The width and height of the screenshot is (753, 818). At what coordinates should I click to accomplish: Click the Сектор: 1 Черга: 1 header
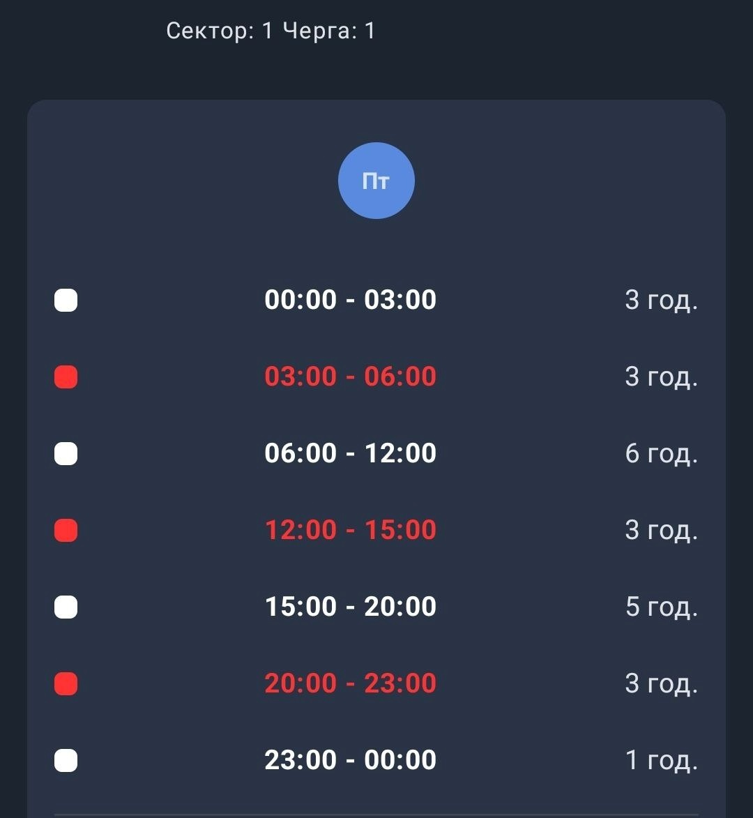point(271,31)
